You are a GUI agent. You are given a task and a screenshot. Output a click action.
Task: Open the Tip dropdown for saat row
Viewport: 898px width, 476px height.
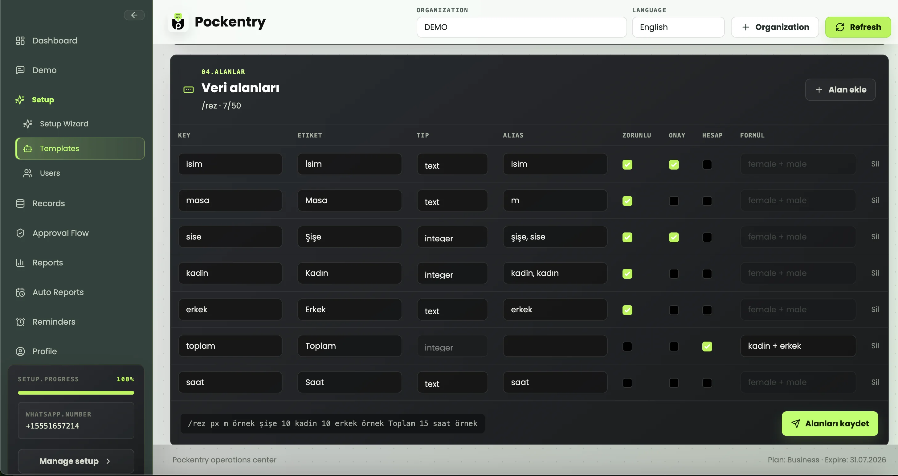[x=452, y=382]
